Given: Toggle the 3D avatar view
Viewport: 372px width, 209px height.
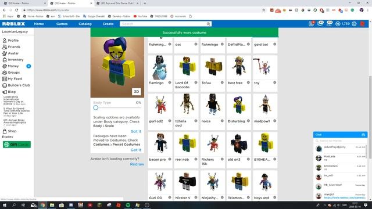Looking at the screenshot, I should click(137, 92).
